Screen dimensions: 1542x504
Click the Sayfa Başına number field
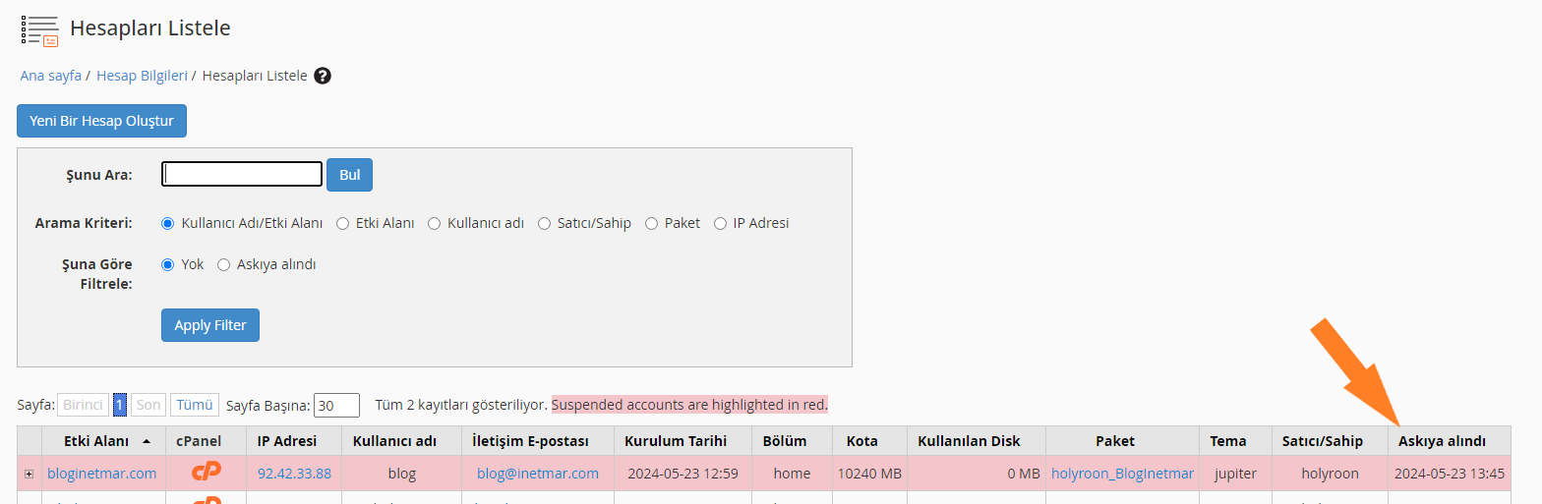[x=337, y=405]
